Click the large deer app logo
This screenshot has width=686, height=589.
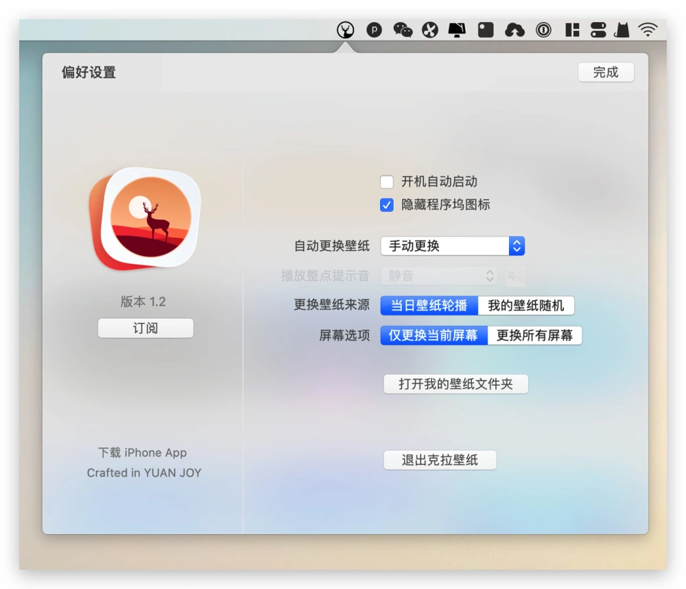coord(145,219)
